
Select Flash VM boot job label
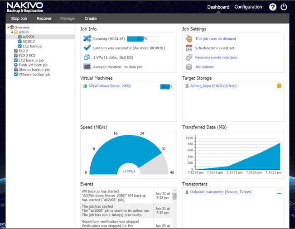(x=33, y=65)
